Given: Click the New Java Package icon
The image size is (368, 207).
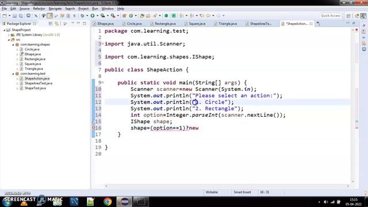Looking at the screenshot, I should point(124,16).
